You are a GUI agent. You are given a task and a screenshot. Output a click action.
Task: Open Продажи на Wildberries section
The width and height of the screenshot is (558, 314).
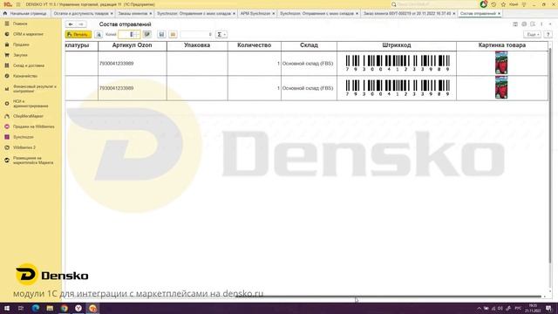tap(33, 126)
